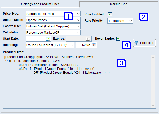Screen dimensions: 159x114
Task: Open the rounding amount calculator icon
Action: pos(94,45)
